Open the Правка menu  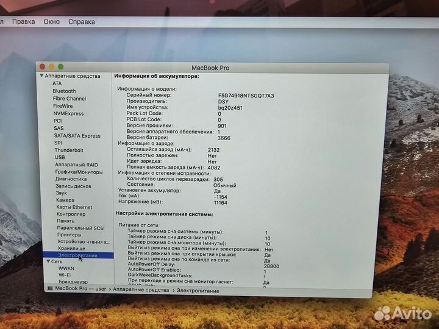click(x=24, y=21)
